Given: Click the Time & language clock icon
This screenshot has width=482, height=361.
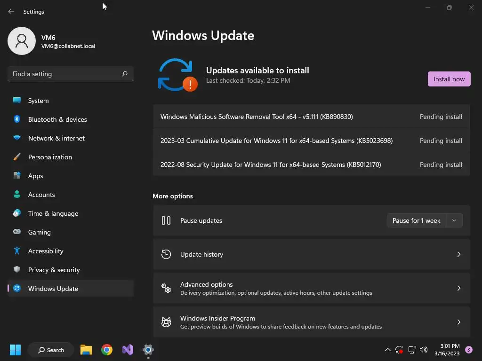Looking at the screenshot, I should point(17,213).
